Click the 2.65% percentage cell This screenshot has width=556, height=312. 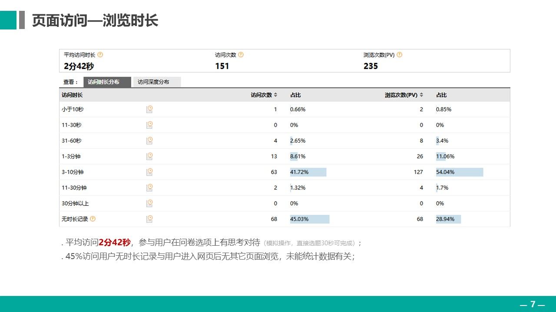click(x=298, y=141)
